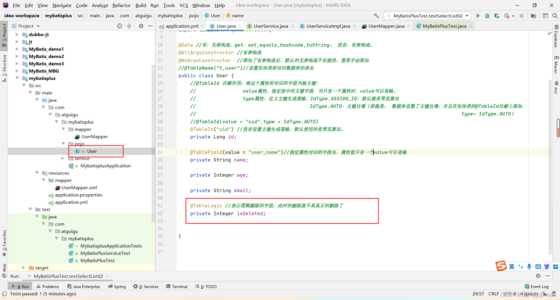Screen dimensions: 560x300
Task: Click the locate file crosshair icon in Project panel
Action: (x=120, y=26)
